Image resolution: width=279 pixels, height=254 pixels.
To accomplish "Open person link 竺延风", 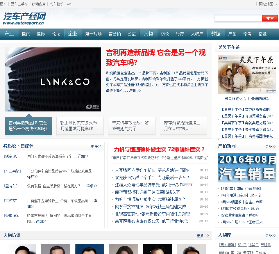I will (x=266, y=245).
